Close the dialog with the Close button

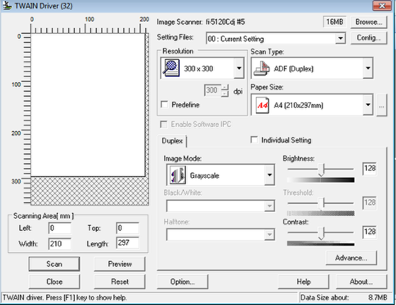pos(54,282)
